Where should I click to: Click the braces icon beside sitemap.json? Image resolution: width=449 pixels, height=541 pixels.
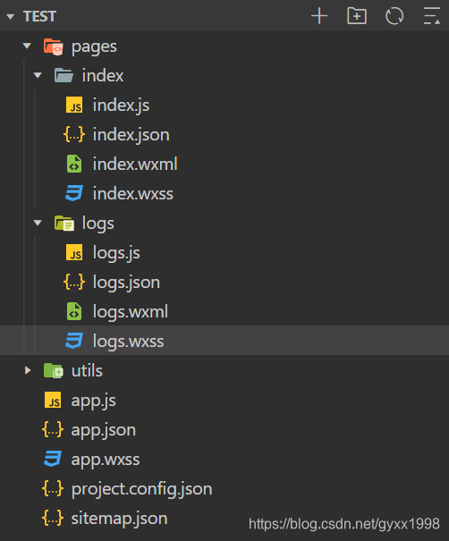coord(53,519)
